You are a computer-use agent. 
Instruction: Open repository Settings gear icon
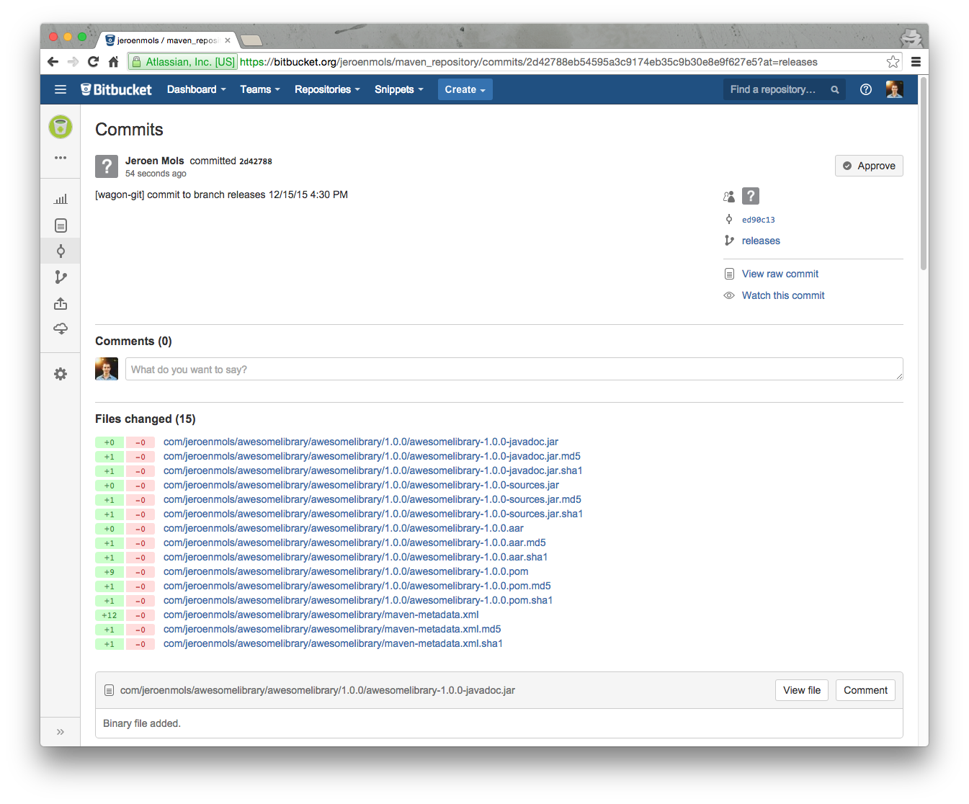(61, 374)
